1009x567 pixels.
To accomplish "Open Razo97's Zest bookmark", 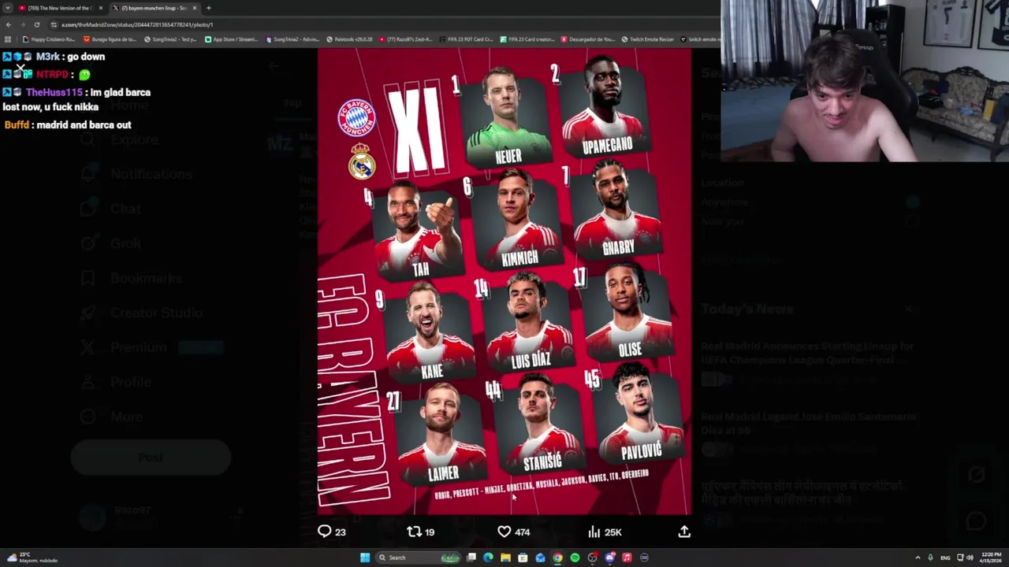I will pos(406,39).
